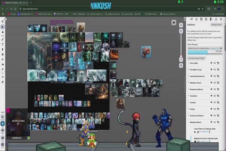Image resolution: width=226 pixels, height=151 pixels.
Task: Play The Bitter Creep playlist
Action: point(211,69)
